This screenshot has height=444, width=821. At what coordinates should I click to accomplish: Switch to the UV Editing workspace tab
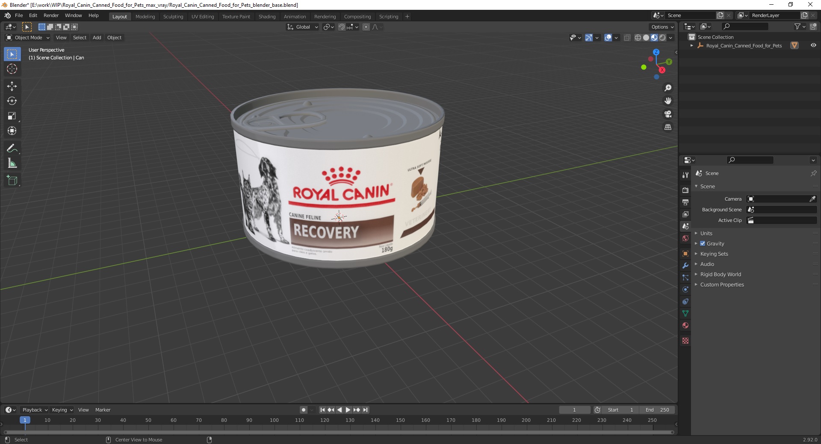[203, 17]
